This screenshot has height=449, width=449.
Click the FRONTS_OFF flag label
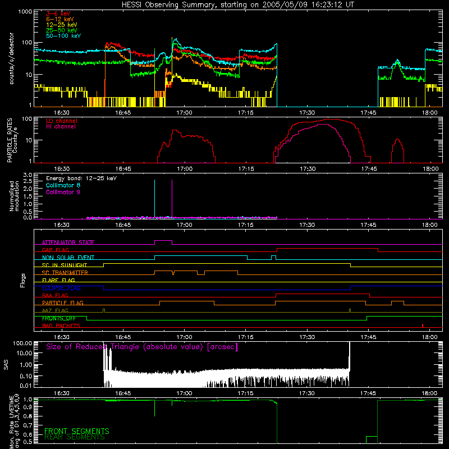click(x=59, y=318)
